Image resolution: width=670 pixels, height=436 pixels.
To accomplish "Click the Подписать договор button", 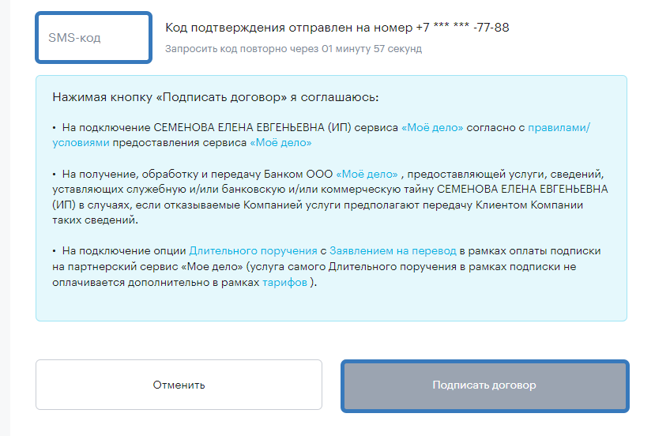I will [484, 386].
